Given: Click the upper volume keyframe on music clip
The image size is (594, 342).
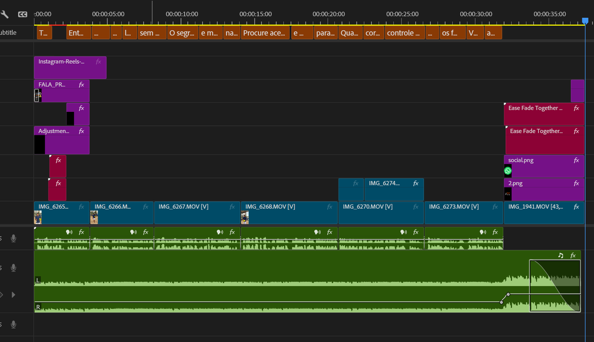Looking at the screenshot, I should tap(508, 294).
